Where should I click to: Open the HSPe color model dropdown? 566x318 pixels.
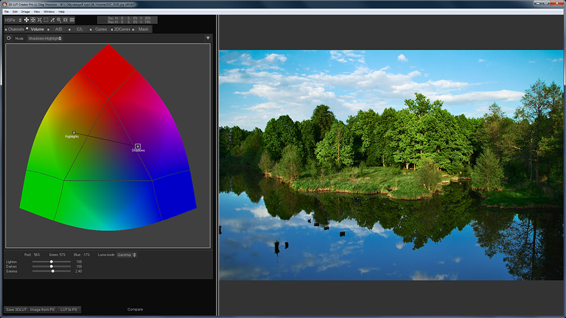point(12,20)
